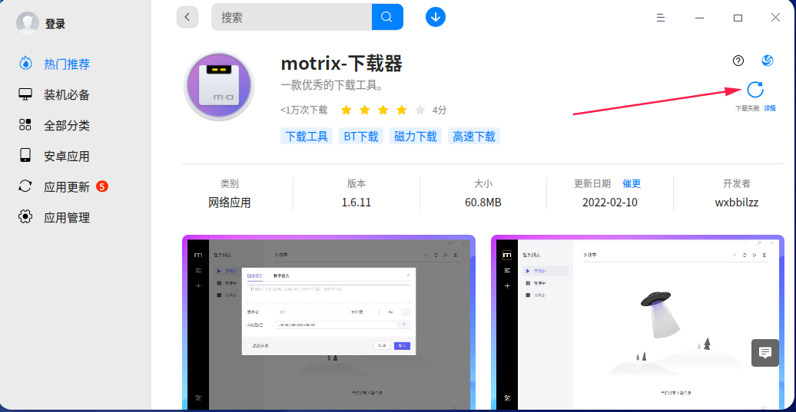Screen dimensions: 796x412
Task: Click the description 一款优秀的下载工具。
Action: click(x=333, y=85)
